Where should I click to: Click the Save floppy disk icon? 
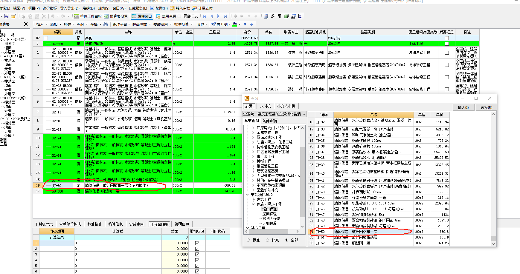click(x=6, y=16)
